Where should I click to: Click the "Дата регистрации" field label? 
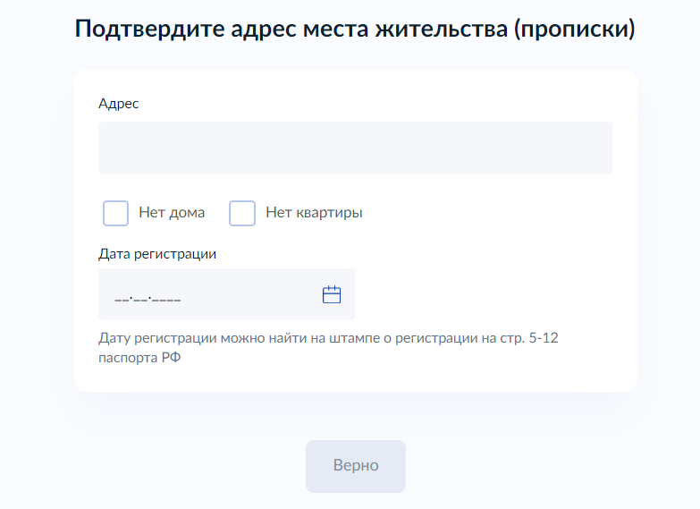157,254
